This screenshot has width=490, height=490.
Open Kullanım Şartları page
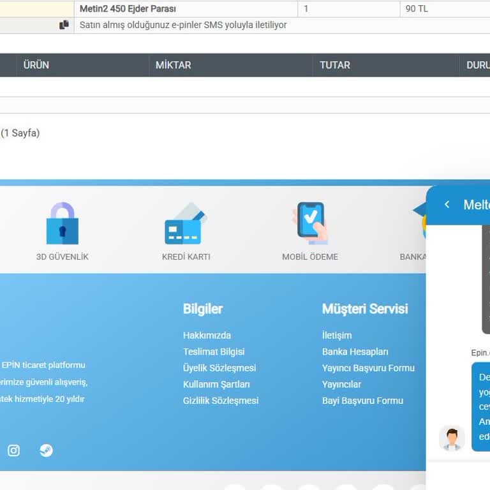(x=216, y=385)
